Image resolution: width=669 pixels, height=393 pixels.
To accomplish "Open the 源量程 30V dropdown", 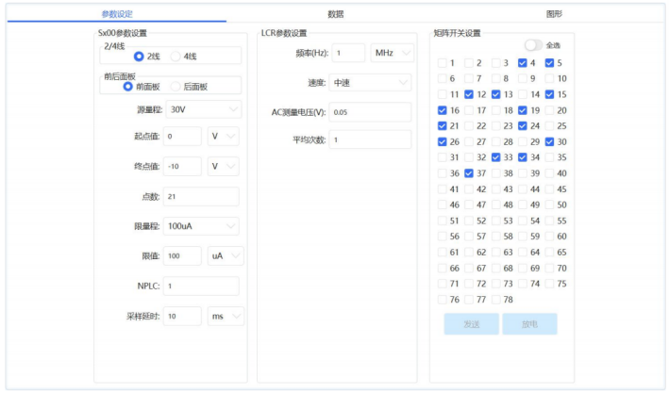I will click(202, 110).
